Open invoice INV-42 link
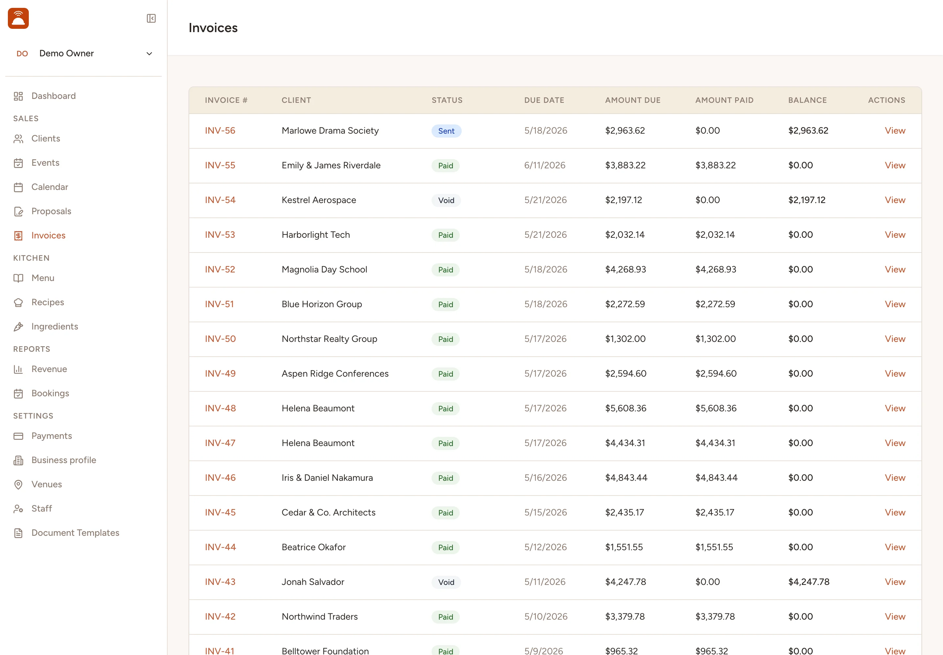The image size is (943, 655). tap(220, 616)
